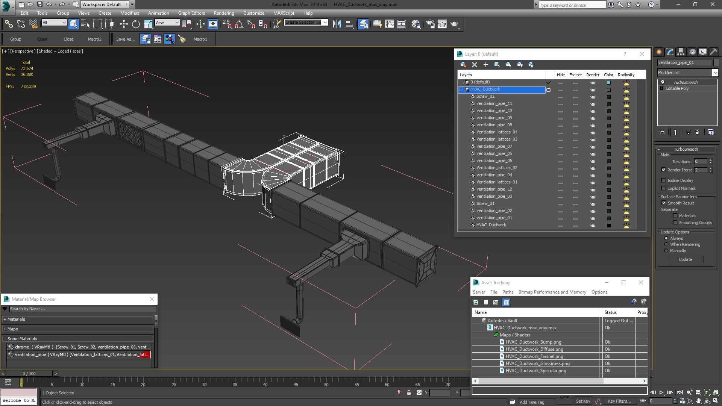Click Table View icon in Asset Tracking
Image resolution: width=722 pixels, height=406 pixels.
507,302
